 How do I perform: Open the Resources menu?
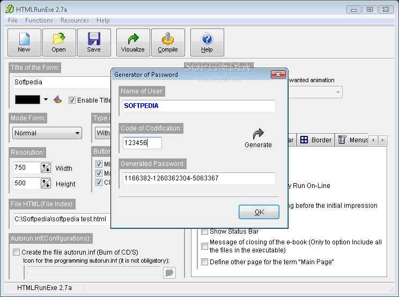tap(75, 20)
